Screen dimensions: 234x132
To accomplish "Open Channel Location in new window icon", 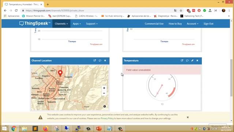I will pyautogui.click(x=95, y=60).
